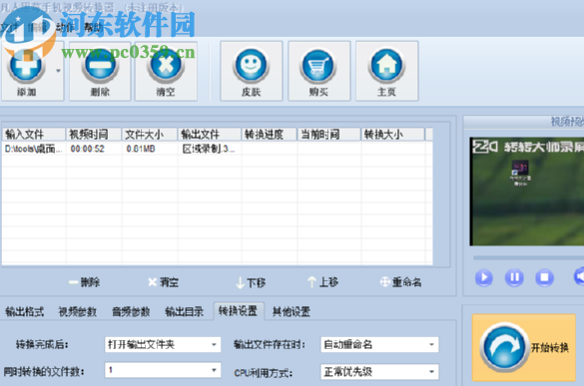Click the 删除 minus toolbar icon

(100, 66)
